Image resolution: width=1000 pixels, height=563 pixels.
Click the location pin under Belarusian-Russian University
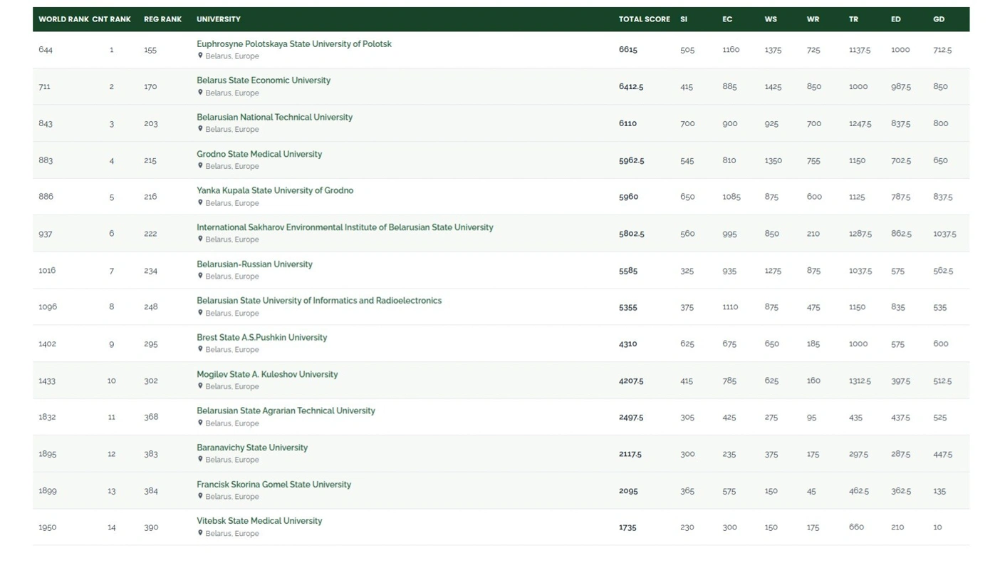coord(200,276)
